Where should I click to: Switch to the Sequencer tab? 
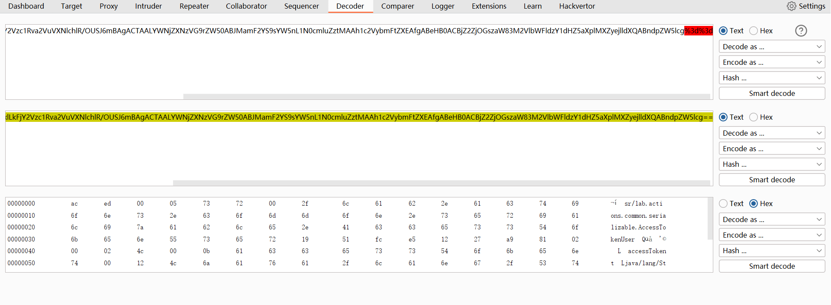302,6
